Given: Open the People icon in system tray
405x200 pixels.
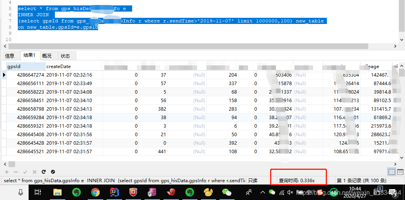Looking at the screenshot, I should (249, 192).
